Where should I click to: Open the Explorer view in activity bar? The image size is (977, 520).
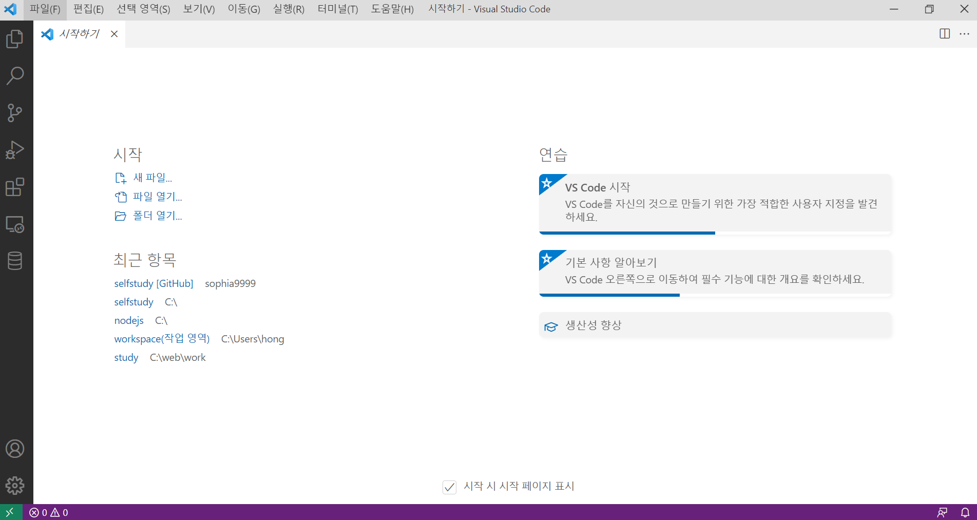(15, 39)
